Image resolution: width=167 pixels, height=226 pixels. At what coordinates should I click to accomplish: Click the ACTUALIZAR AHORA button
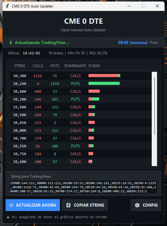(x=33, y=205)
